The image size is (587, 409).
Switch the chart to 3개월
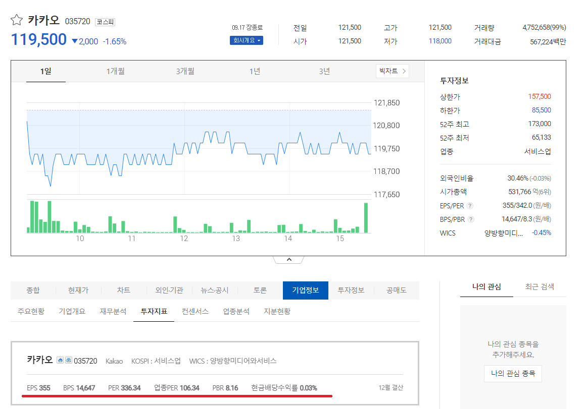[x=185, y=71]
